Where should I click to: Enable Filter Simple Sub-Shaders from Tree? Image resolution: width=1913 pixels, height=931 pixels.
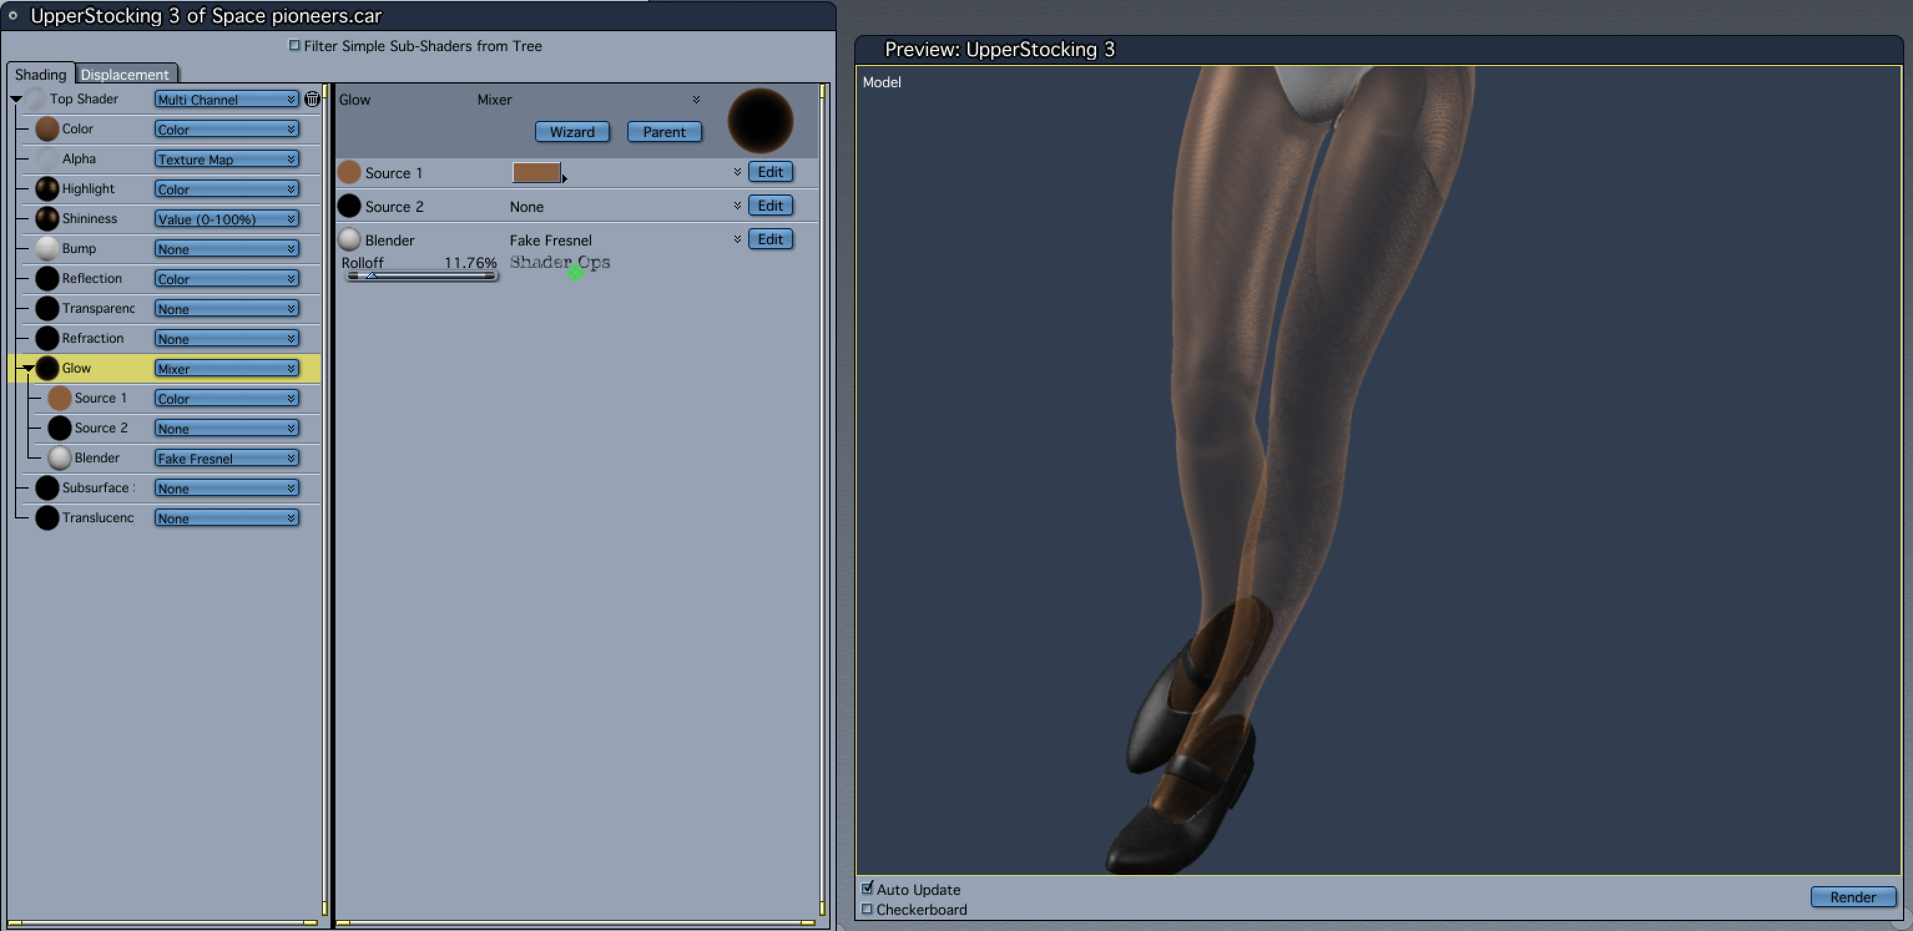pyautogui.click(x=294, y=46)
